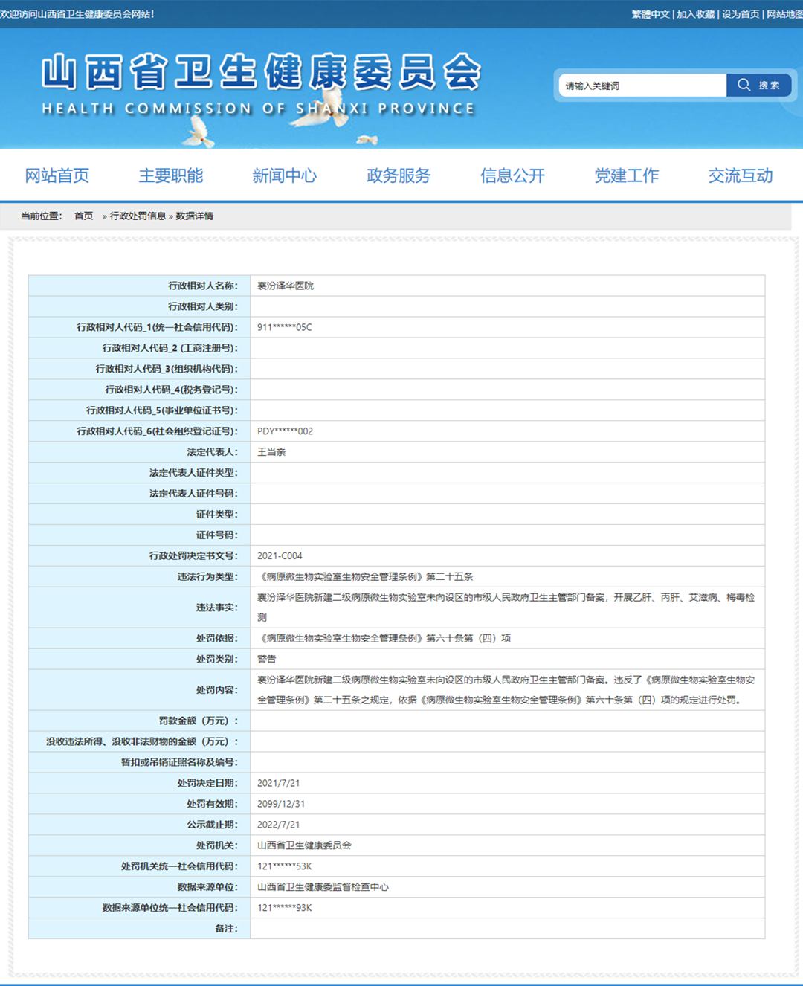Open the 信息公开 menu item

512,175
